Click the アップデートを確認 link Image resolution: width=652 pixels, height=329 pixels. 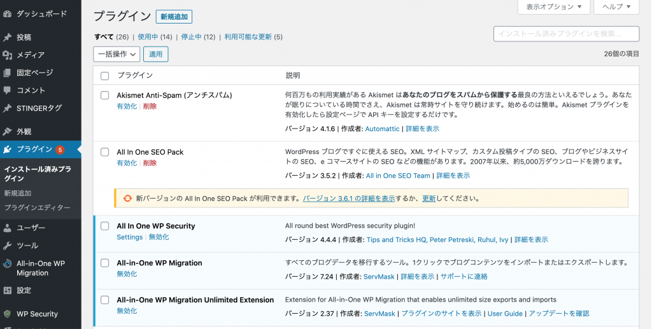tap(559, 314)
